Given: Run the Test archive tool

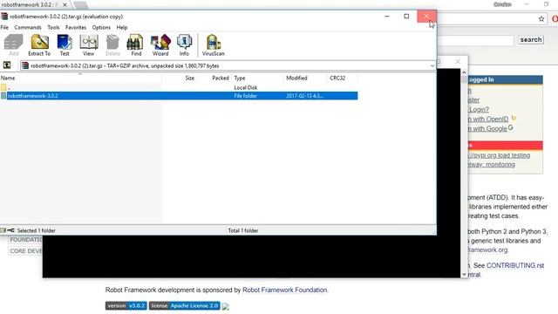Looking at the screenshot, I should pos(65,45).
